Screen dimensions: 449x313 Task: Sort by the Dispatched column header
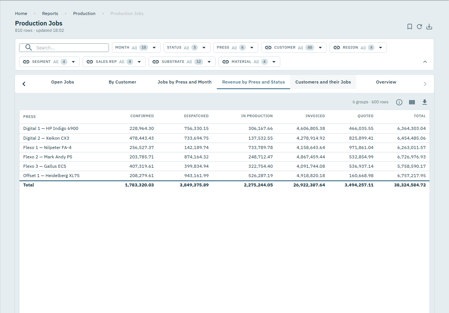tap(196, 116)
